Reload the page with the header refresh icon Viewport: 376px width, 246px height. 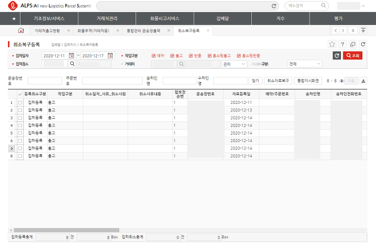click(x=363, y=44)
